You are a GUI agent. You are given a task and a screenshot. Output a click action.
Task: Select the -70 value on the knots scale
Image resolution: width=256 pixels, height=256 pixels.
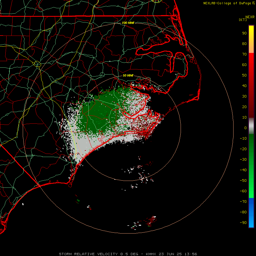[243, 202]
